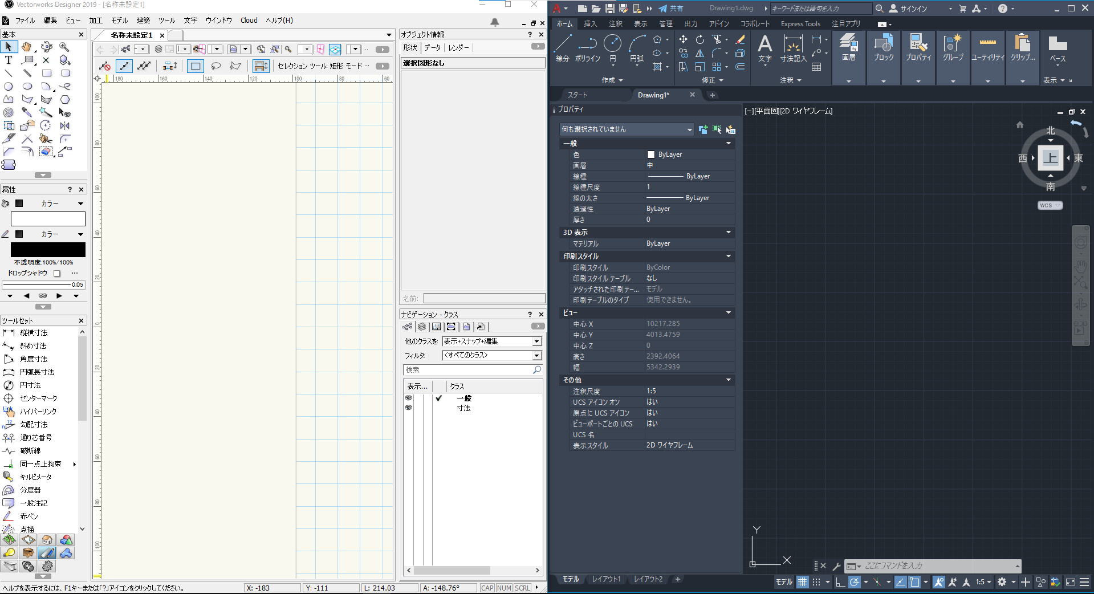Screen dimensions: 1094x594
Task: Click the fill color swatch in attributes
Action: 48,219
